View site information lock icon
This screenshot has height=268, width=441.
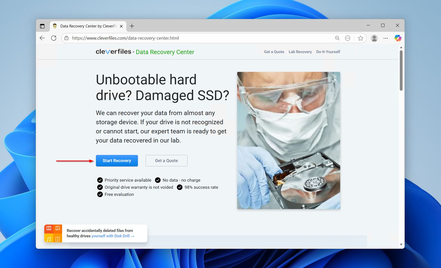point(66,38)
